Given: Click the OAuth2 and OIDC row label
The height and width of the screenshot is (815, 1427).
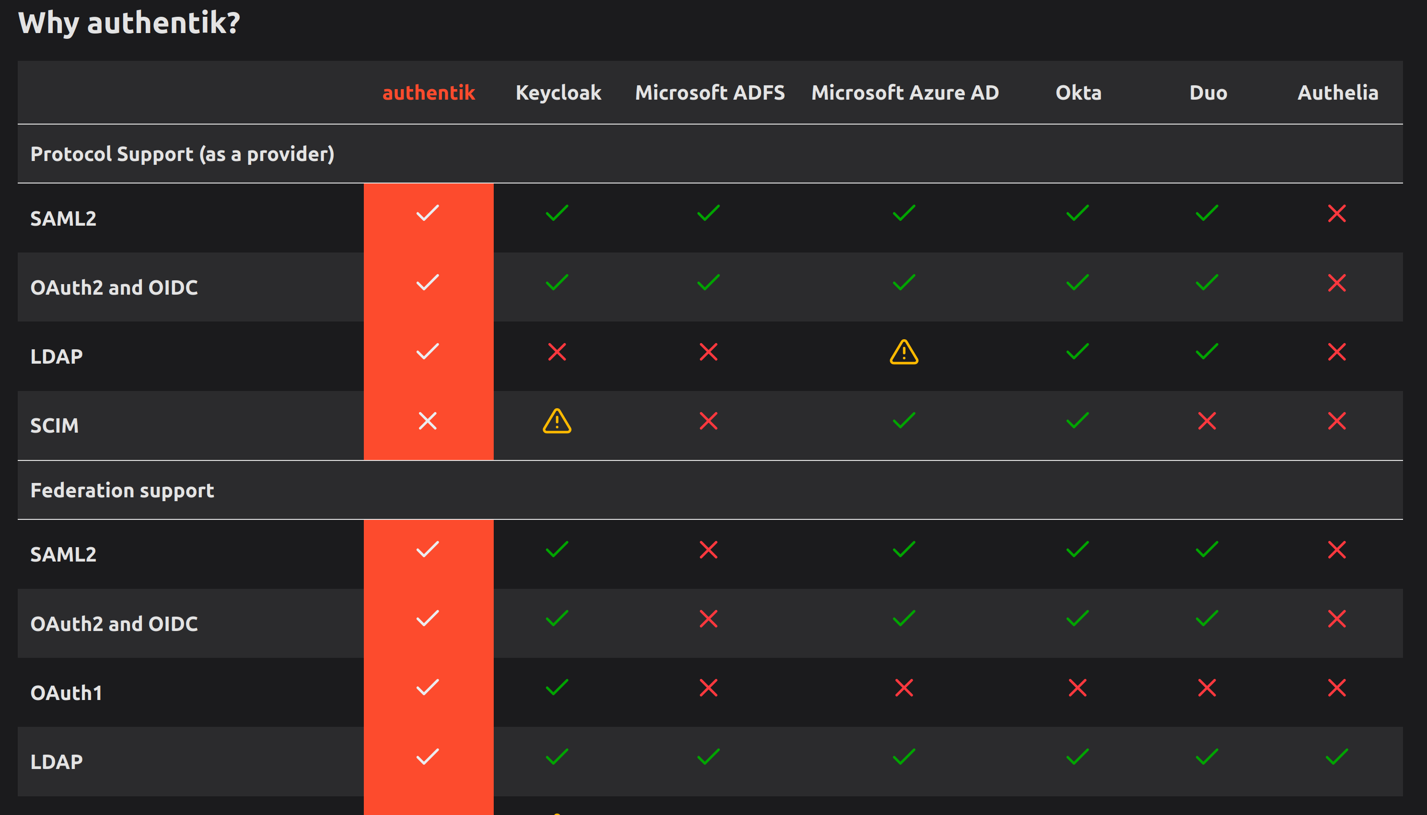Looking at the screenshot, I should click(114, 287).
